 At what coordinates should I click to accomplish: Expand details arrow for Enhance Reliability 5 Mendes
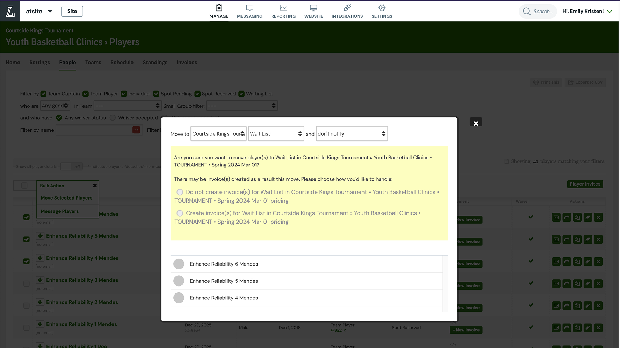(x=40, y=236)
